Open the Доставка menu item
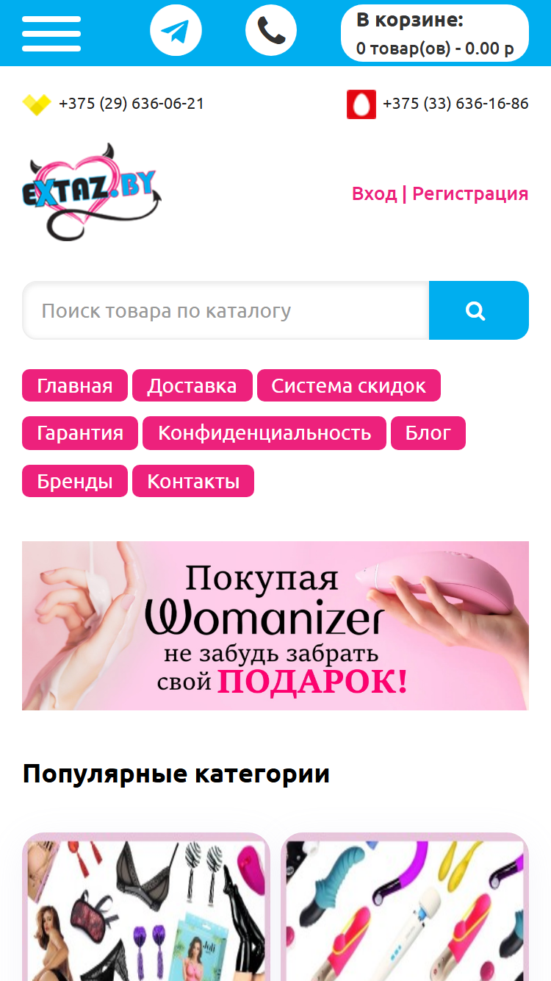Image resolution: width=551 pixels, height=981 pixels. point(192,385)
